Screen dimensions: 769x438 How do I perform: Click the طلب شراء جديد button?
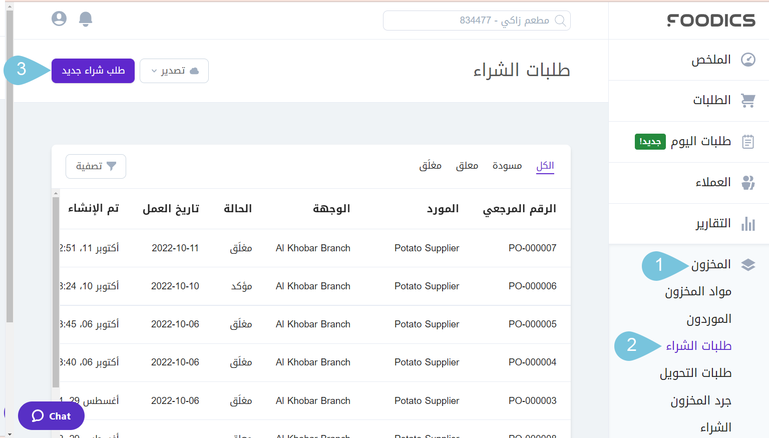click(93, 71)
